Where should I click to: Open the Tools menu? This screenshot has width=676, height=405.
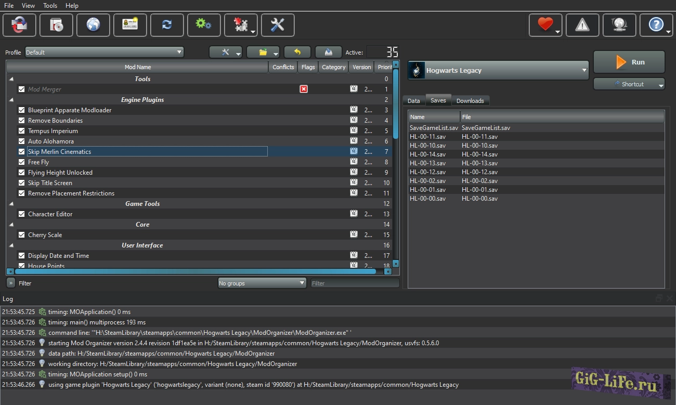tap(50, 6)
